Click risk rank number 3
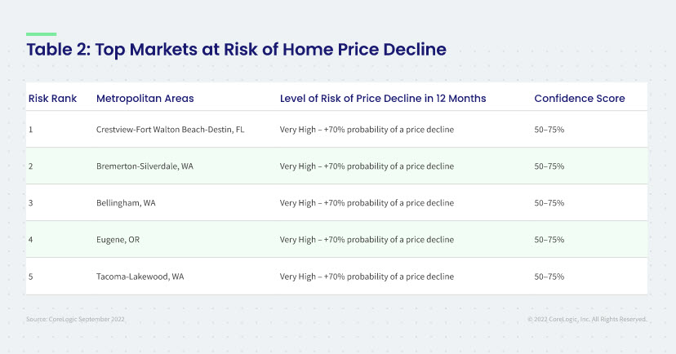 [x=30, y=203]
